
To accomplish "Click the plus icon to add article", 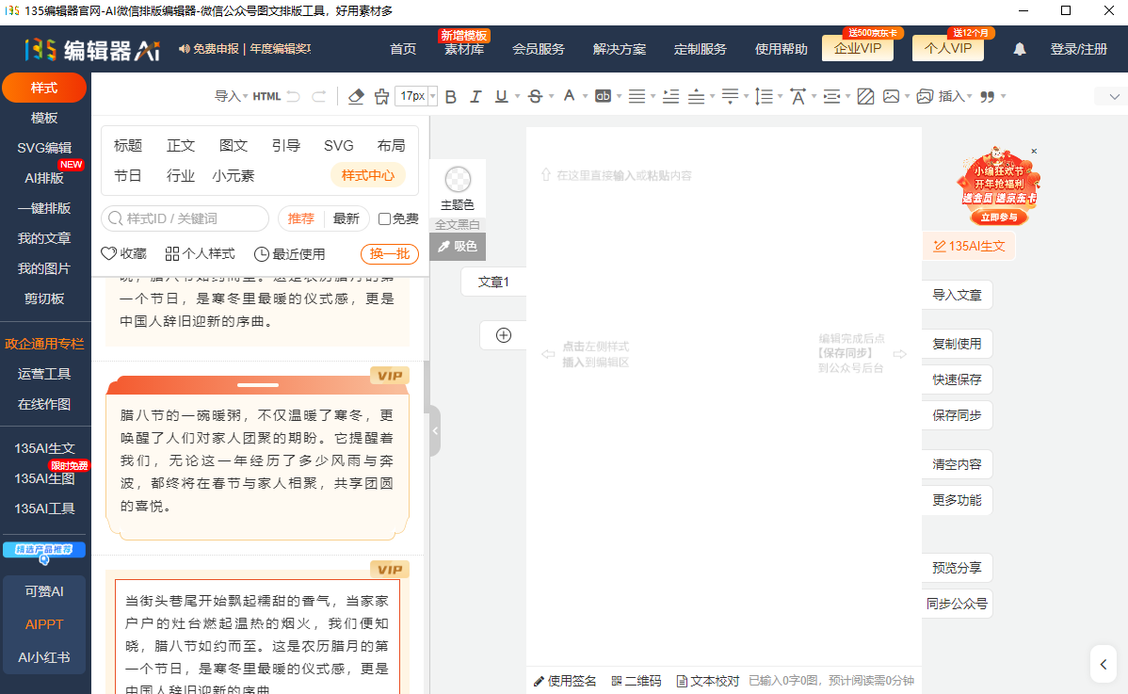I will pos(504,335).
